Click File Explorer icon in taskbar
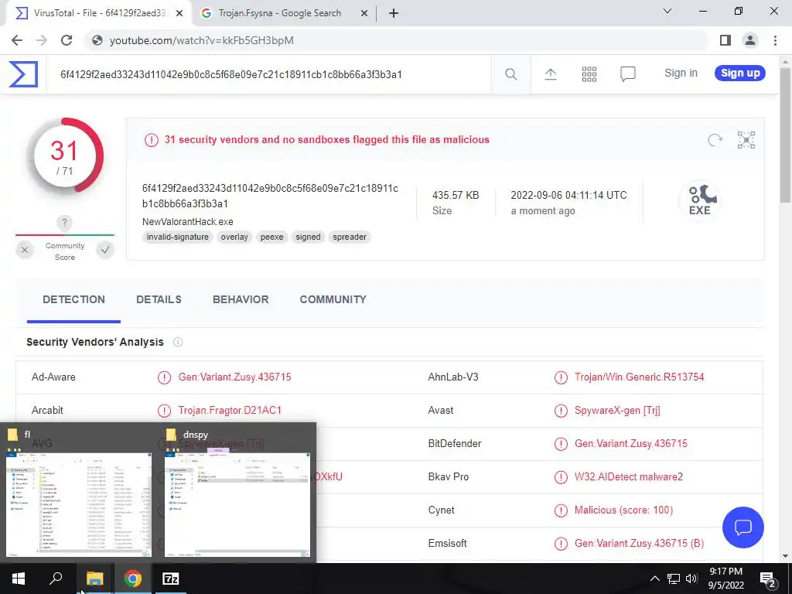This screenshot has width=792, height=594. pos(94,579)
